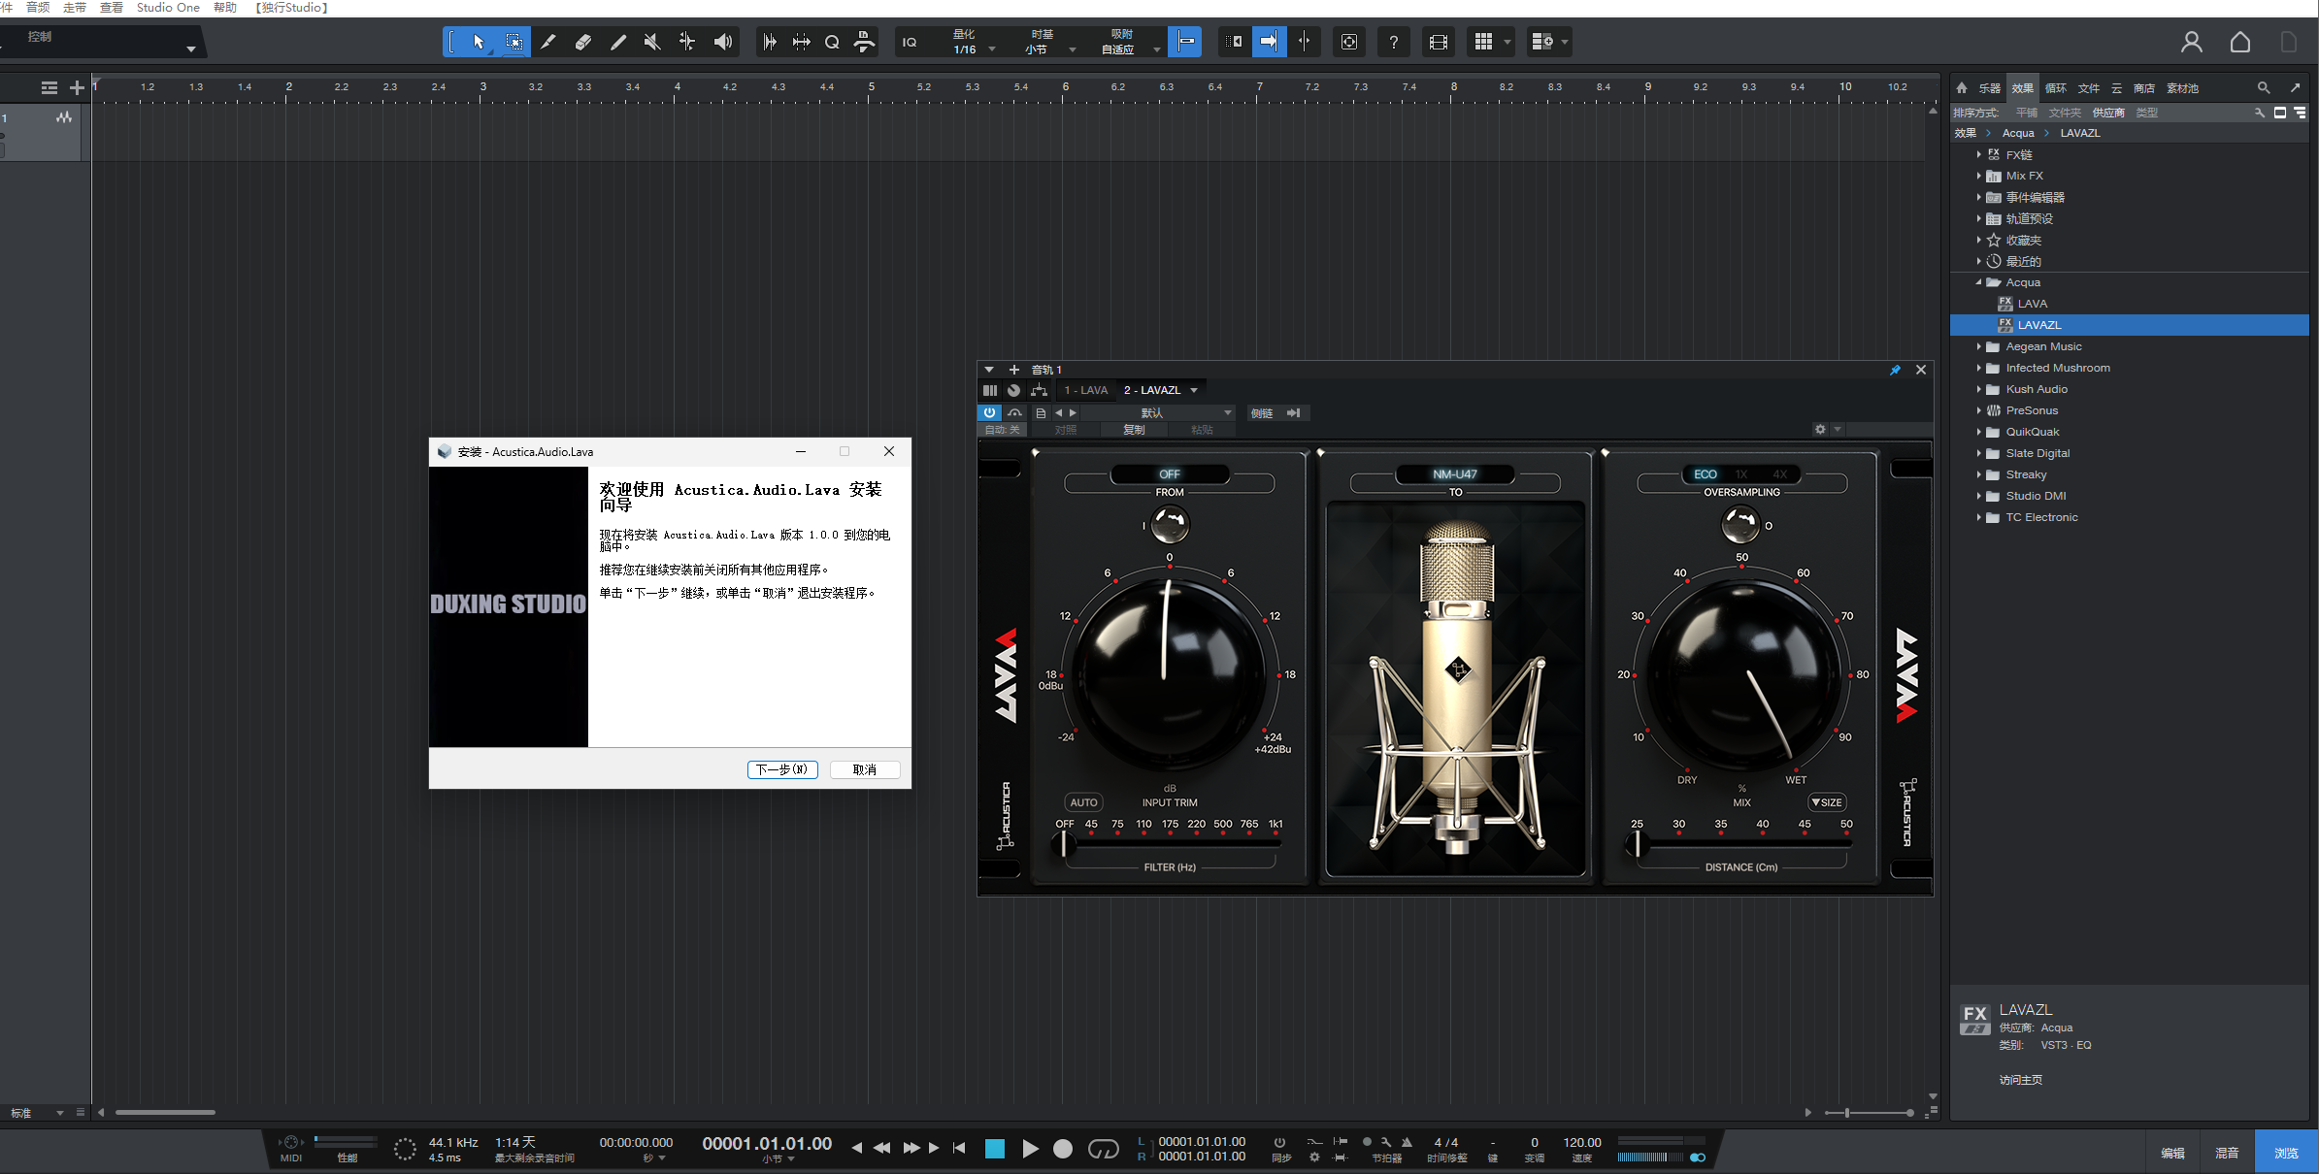Toggle autoscroll arrow button
The height and width of the screenshot is (1174, 2319).
click(x=1269, y=42)
